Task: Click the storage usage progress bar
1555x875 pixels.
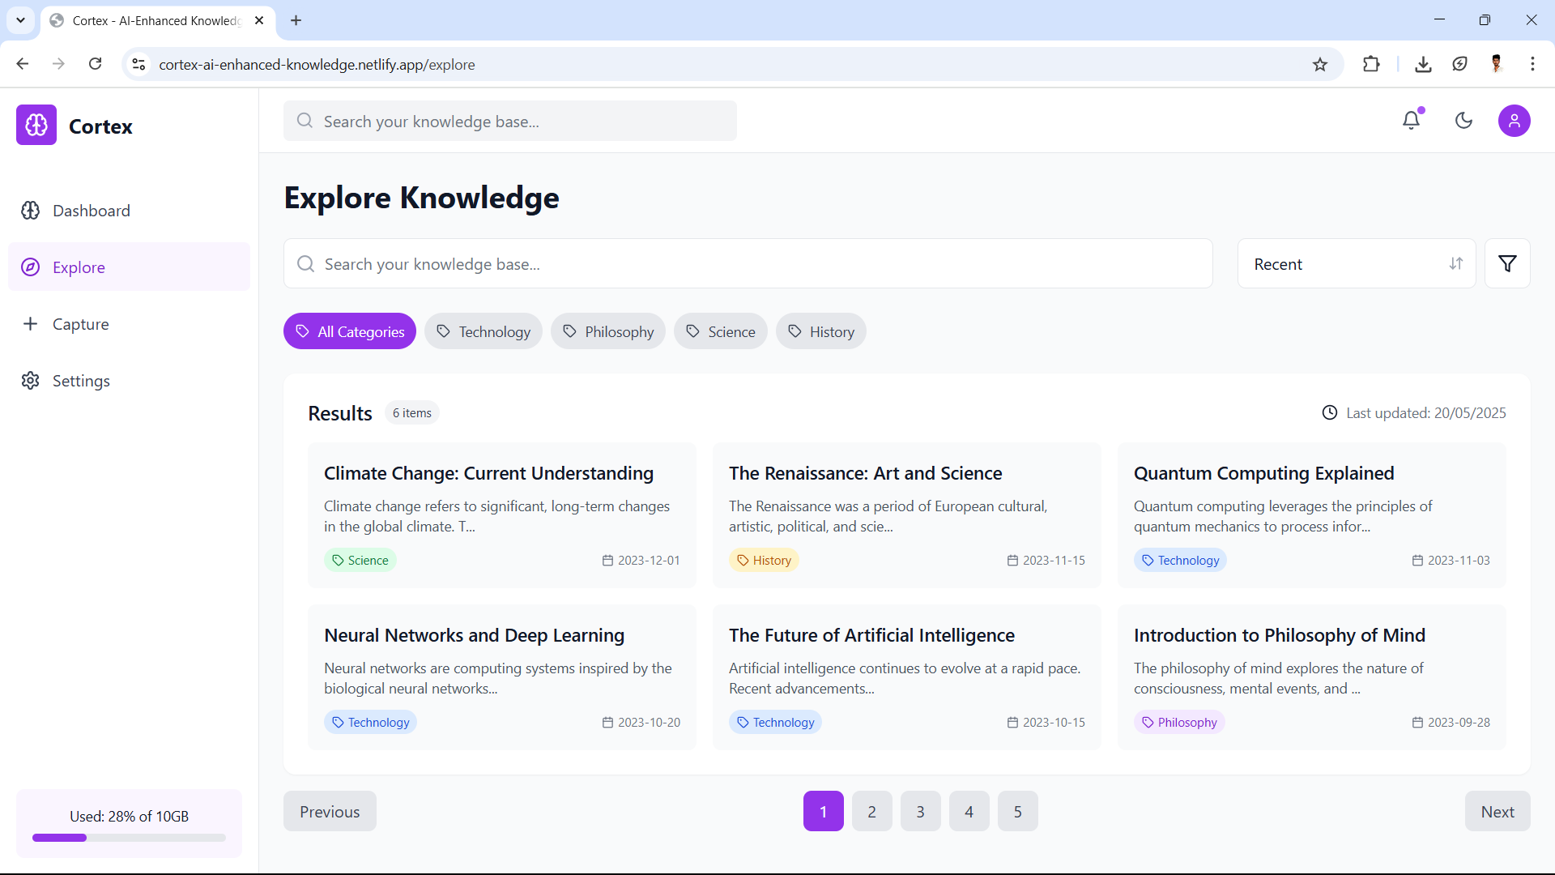Action: pos(129,838)
